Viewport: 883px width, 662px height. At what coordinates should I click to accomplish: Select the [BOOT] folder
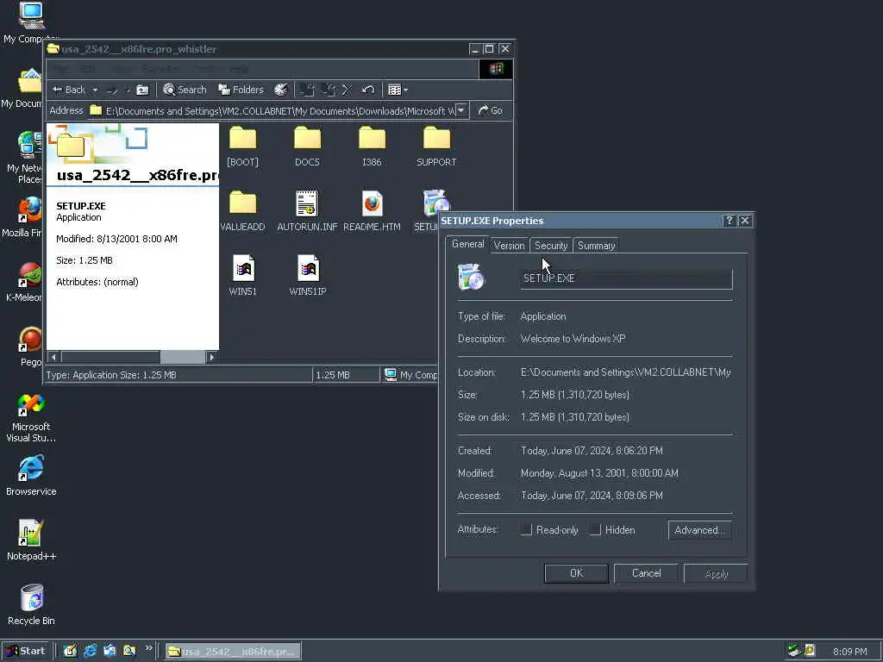click(242, 147)
